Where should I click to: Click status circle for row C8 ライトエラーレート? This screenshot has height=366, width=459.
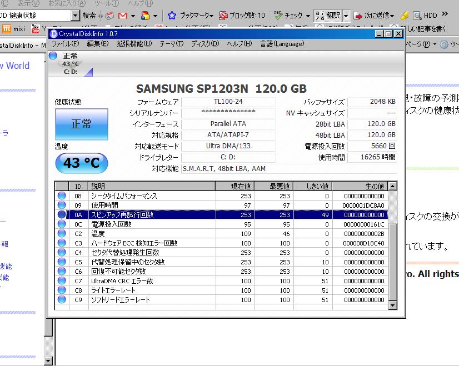coord(62,290)
